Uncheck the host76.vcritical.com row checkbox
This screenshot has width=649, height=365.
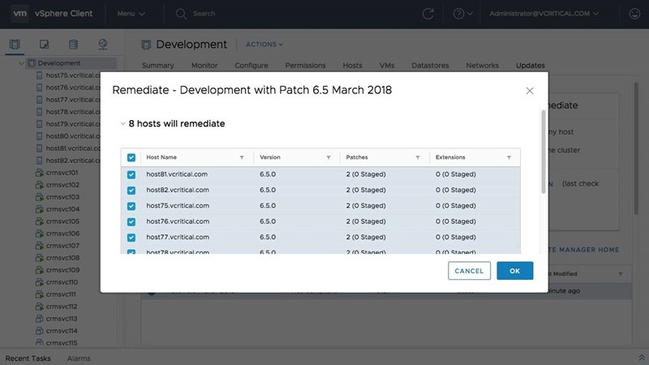pos(131,221)
